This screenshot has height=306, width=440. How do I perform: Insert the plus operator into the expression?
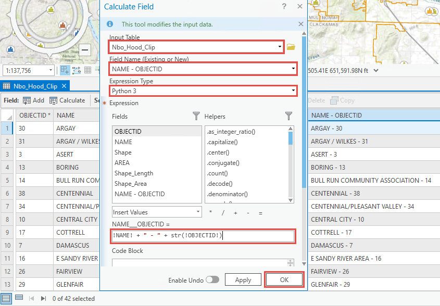point(236,212)
